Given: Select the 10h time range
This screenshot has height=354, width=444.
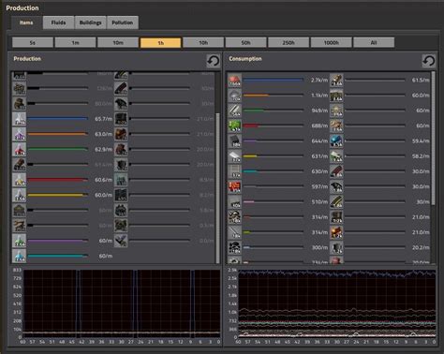Looking at the screenshot, I should (x=203, y=43).
